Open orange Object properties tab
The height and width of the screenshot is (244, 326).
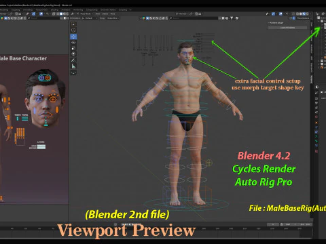[316, 123]
